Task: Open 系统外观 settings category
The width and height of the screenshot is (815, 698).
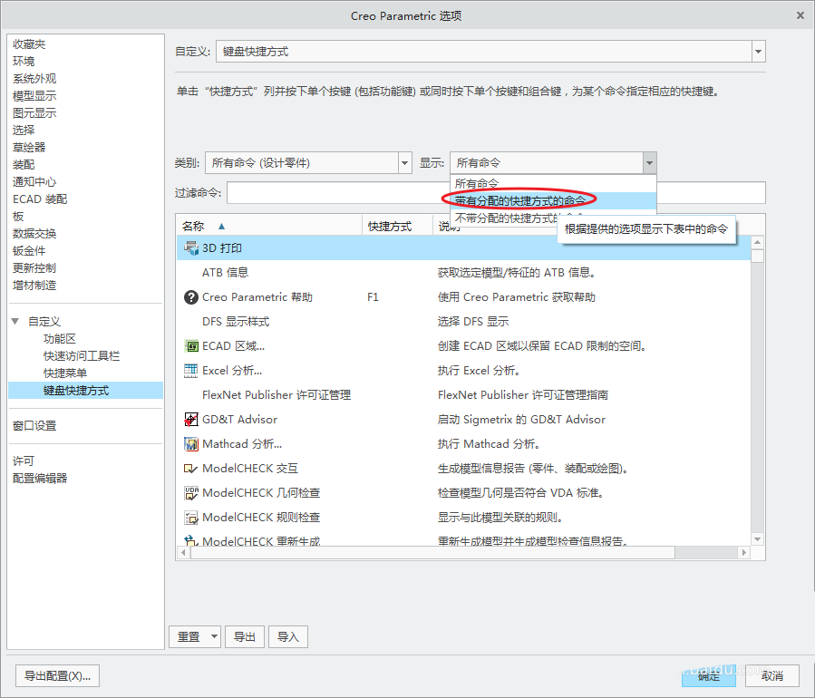Action: click(34, 79)
